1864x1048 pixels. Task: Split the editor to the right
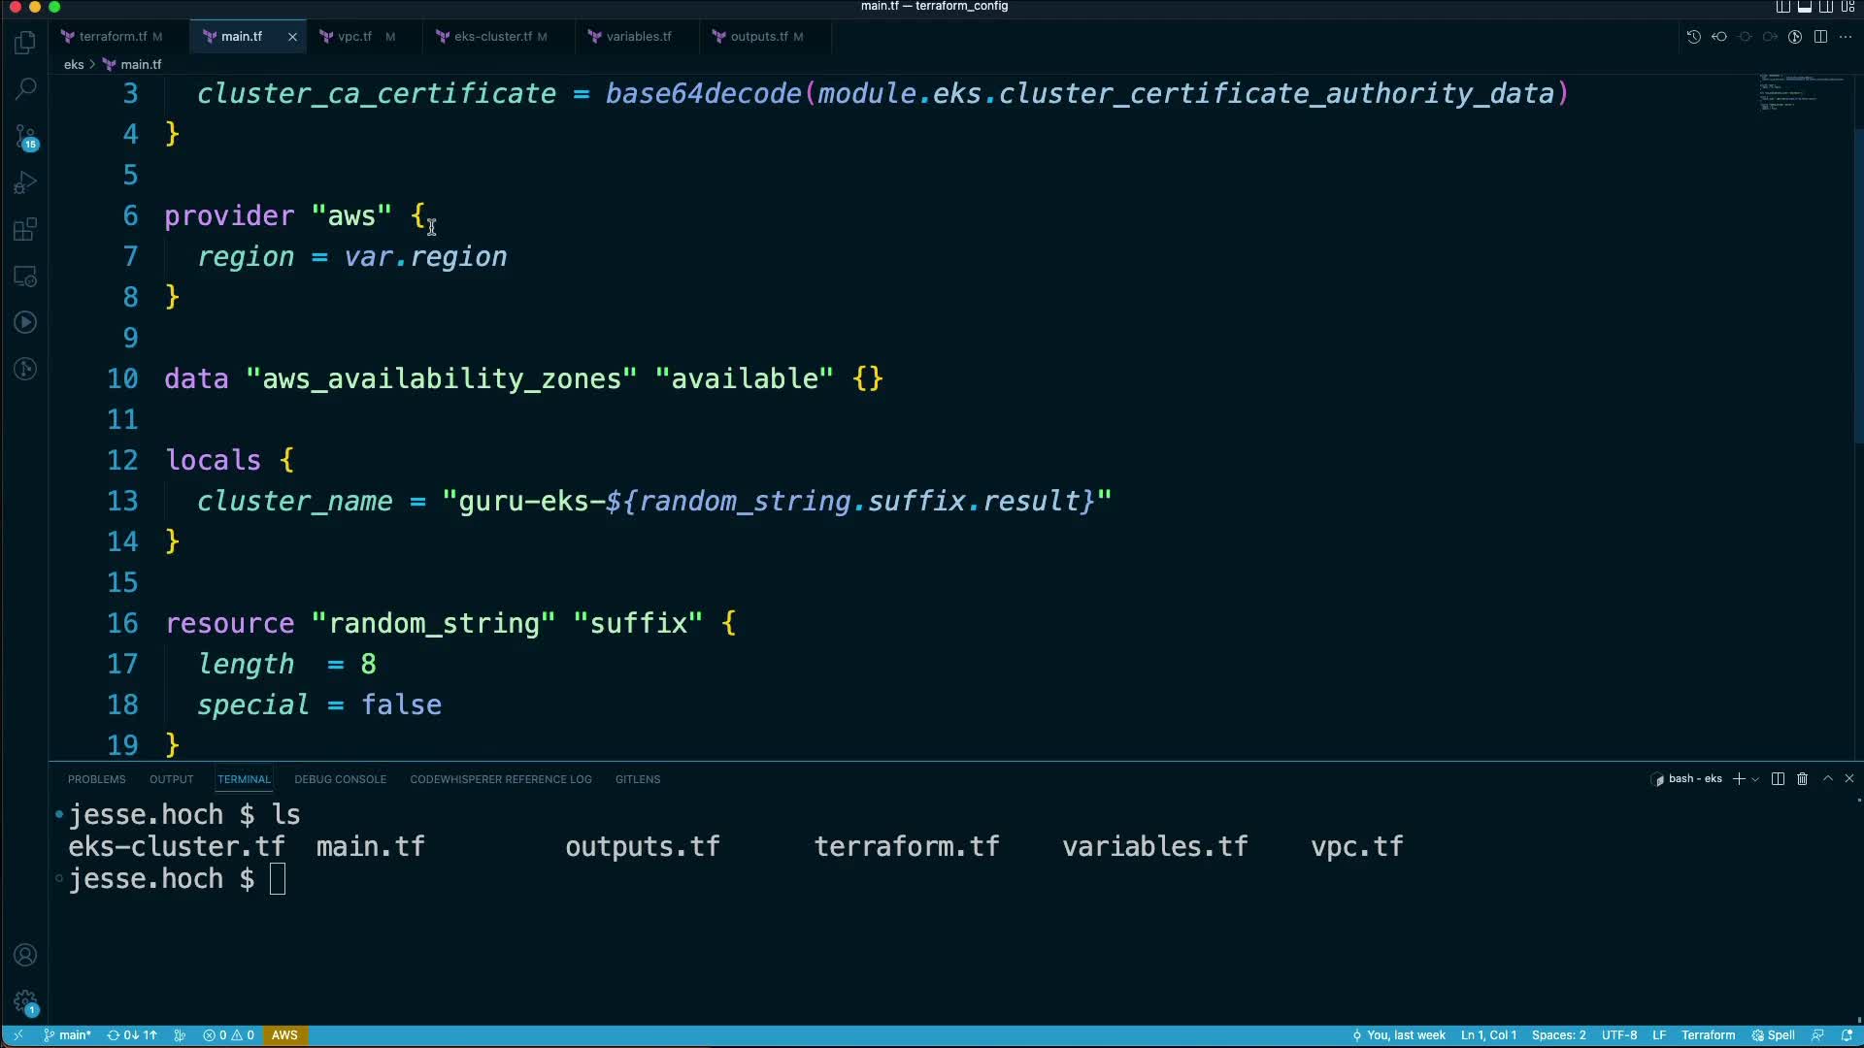[1820, 37]
